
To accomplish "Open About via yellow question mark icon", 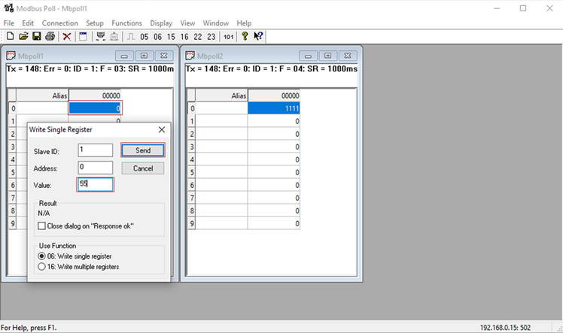I will click(x=245, y=36).
